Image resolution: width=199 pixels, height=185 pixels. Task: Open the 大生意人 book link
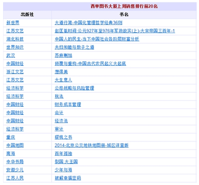click(x=63, y=80)
